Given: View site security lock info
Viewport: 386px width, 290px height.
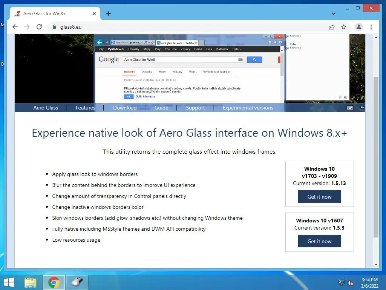Looking at the screenshot, I should coord(54,27).
